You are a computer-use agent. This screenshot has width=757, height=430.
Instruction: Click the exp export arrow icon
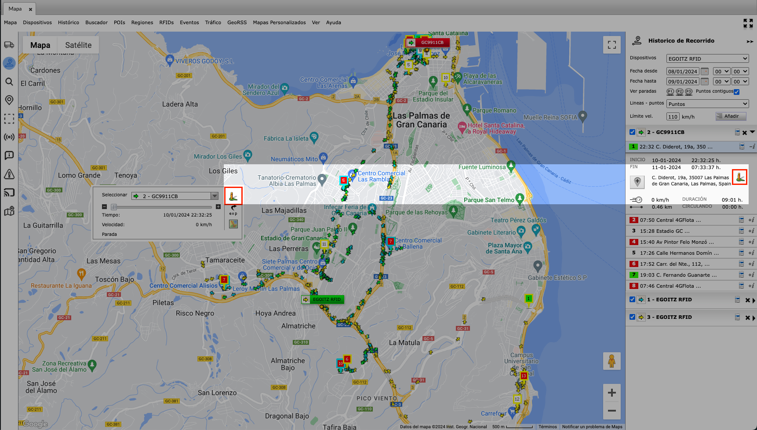(x=233, y=210)
